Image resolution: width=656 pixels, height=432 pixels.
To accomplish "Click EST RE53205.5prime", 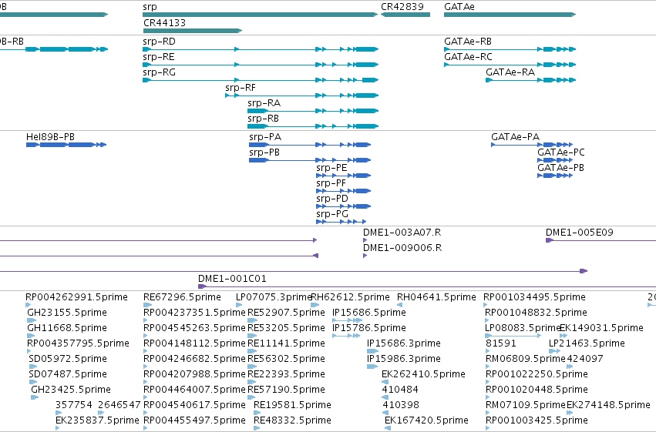I will 252,337.
